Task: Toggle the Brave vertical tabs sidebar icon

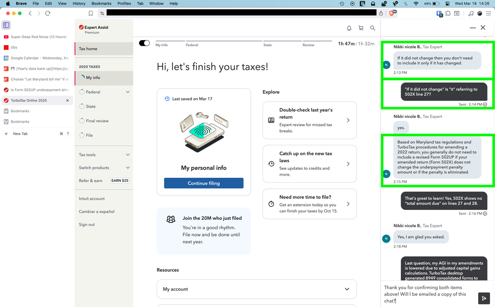Action: click(x=6, y=25)
